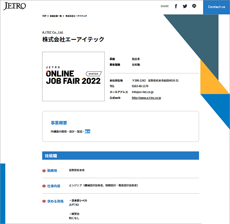
Task: Click the company heading 株式会社エーアイテック
Action: [73, 39]
